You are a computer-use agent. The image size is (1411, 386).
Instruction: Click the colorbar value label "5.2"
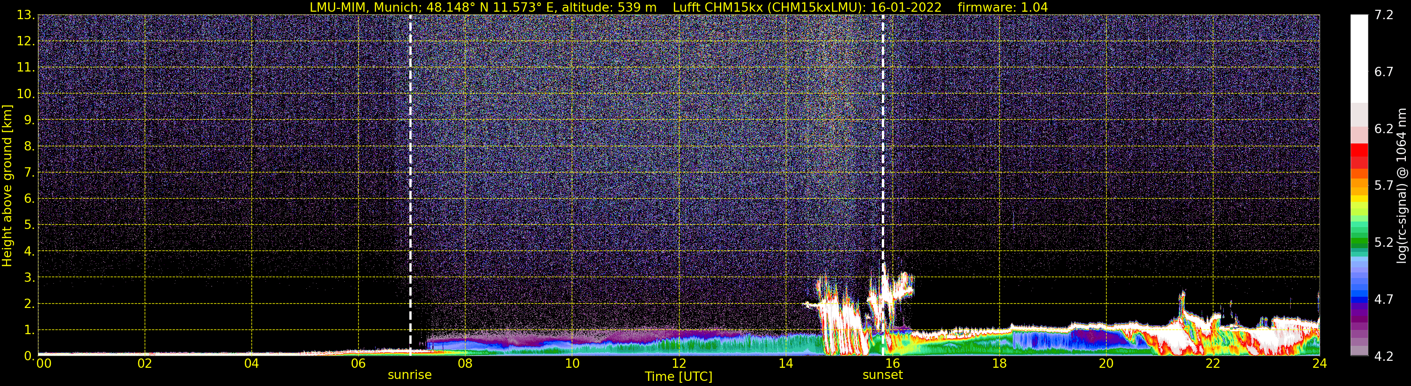1384,242
